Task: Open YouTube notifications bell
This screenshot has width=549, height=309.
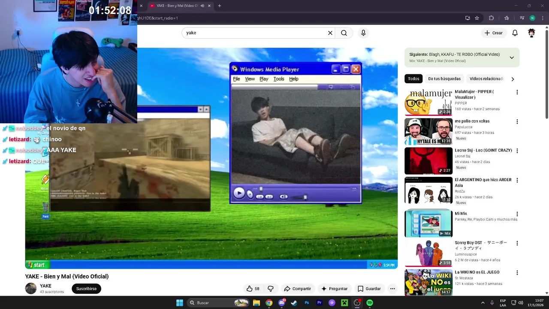Action: tap(515, 33)
